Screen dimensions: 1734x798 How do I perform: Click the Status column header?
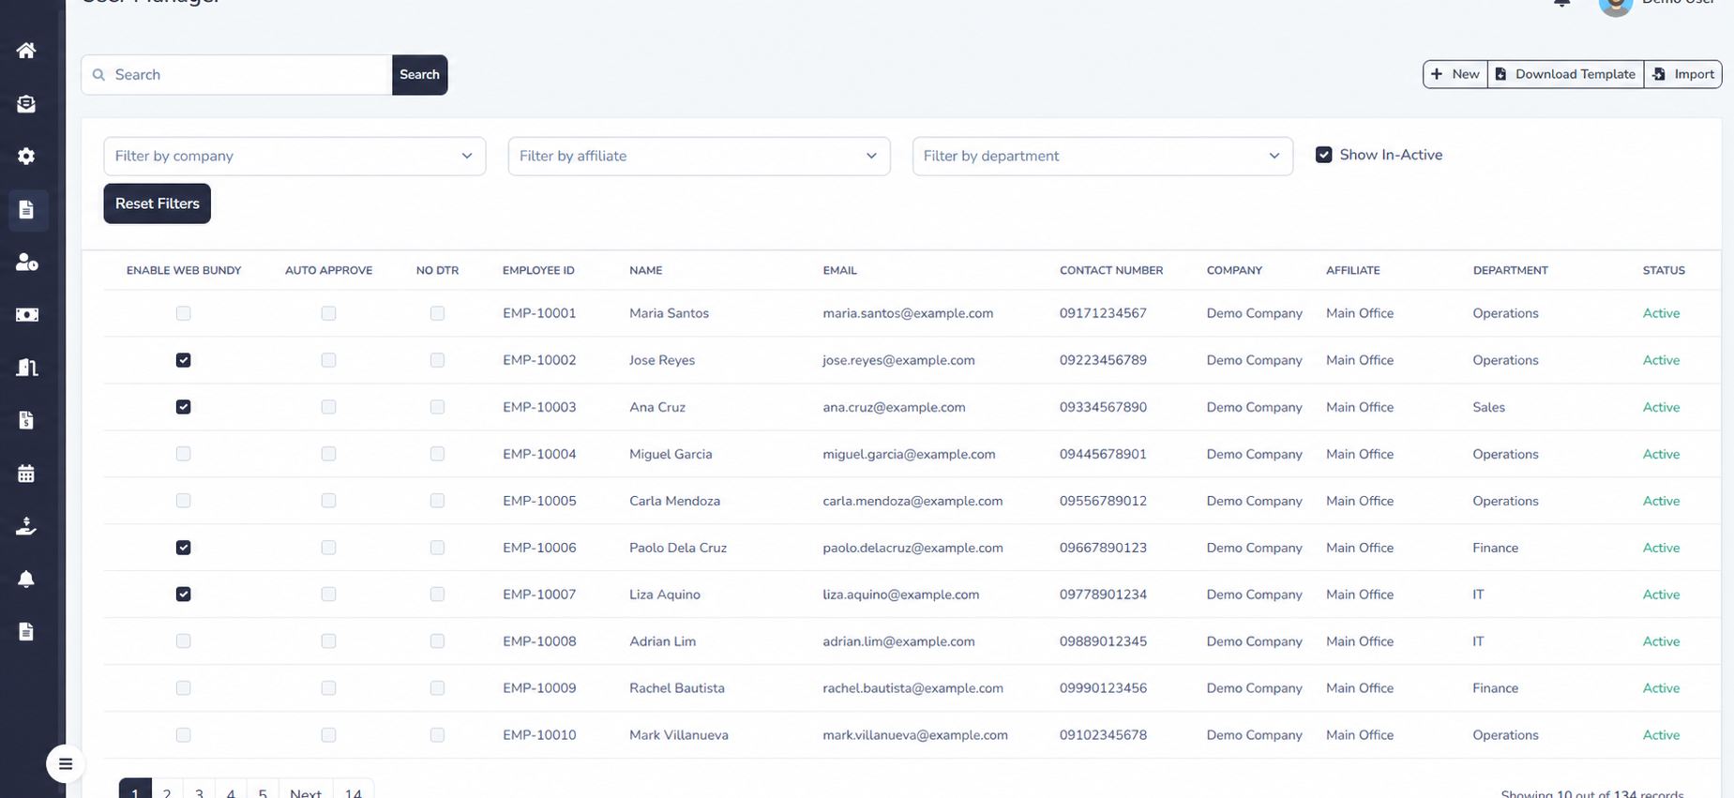1664,270
